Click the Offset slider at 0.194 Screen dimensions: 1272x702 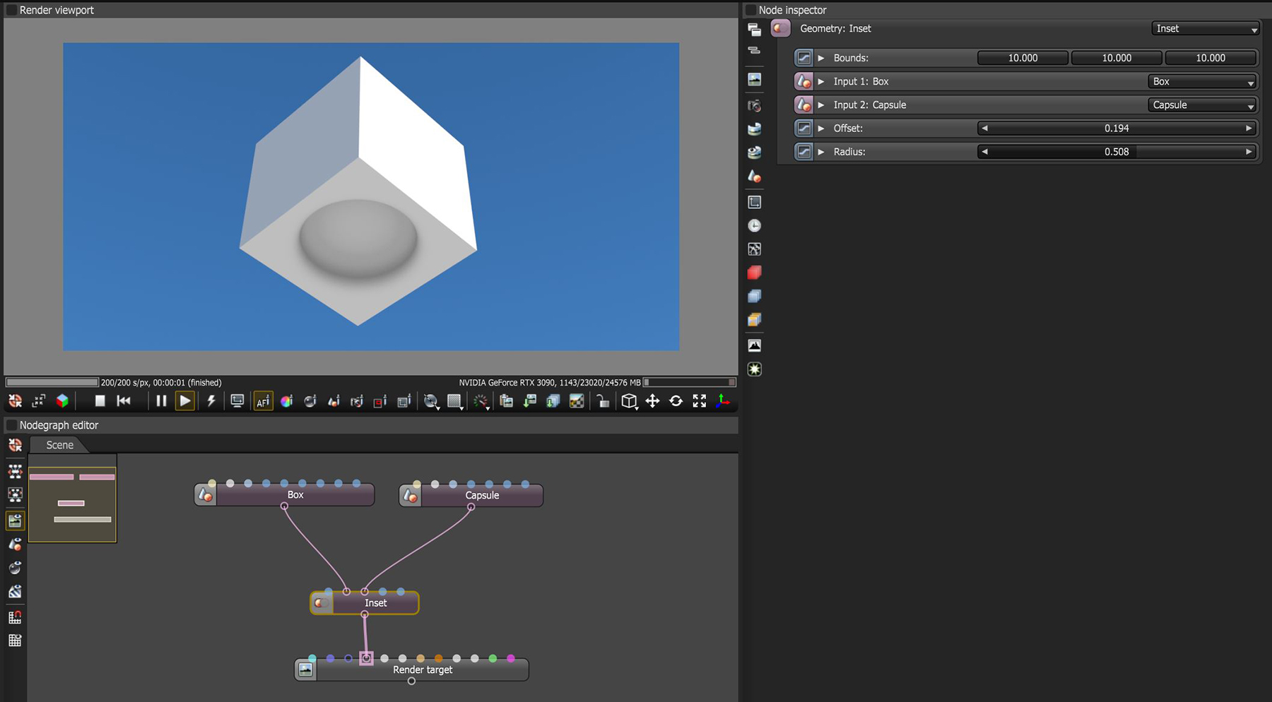tap(1117, 129)
